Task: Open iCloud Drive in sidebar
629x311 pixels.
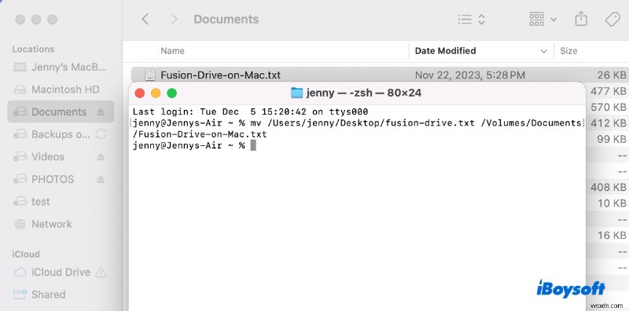Action: pyautogui.click(x=61, y=272)
